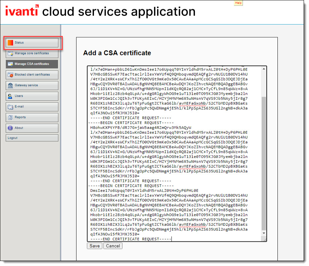Cancel adding the CSA certificate

click(x=113, y=246)
